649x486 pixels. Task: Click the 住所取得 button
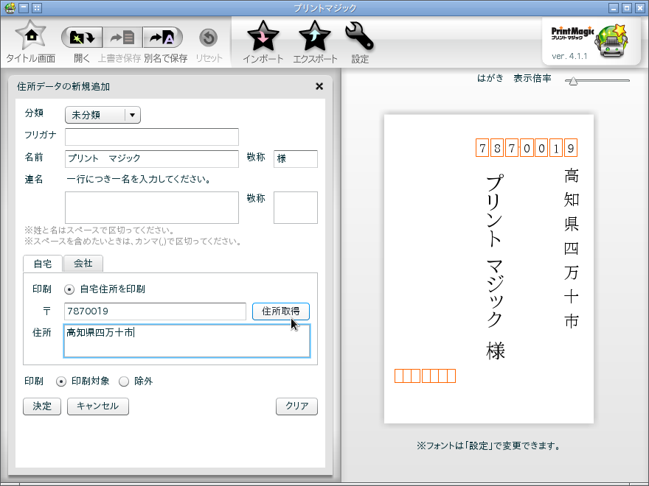281,311
